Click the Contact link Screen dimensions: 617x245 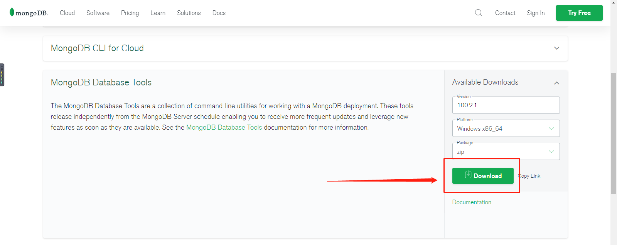click(x=505, y=13)
